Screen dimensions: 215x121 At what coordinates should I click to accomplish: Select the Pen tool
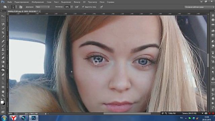point(3,75)
